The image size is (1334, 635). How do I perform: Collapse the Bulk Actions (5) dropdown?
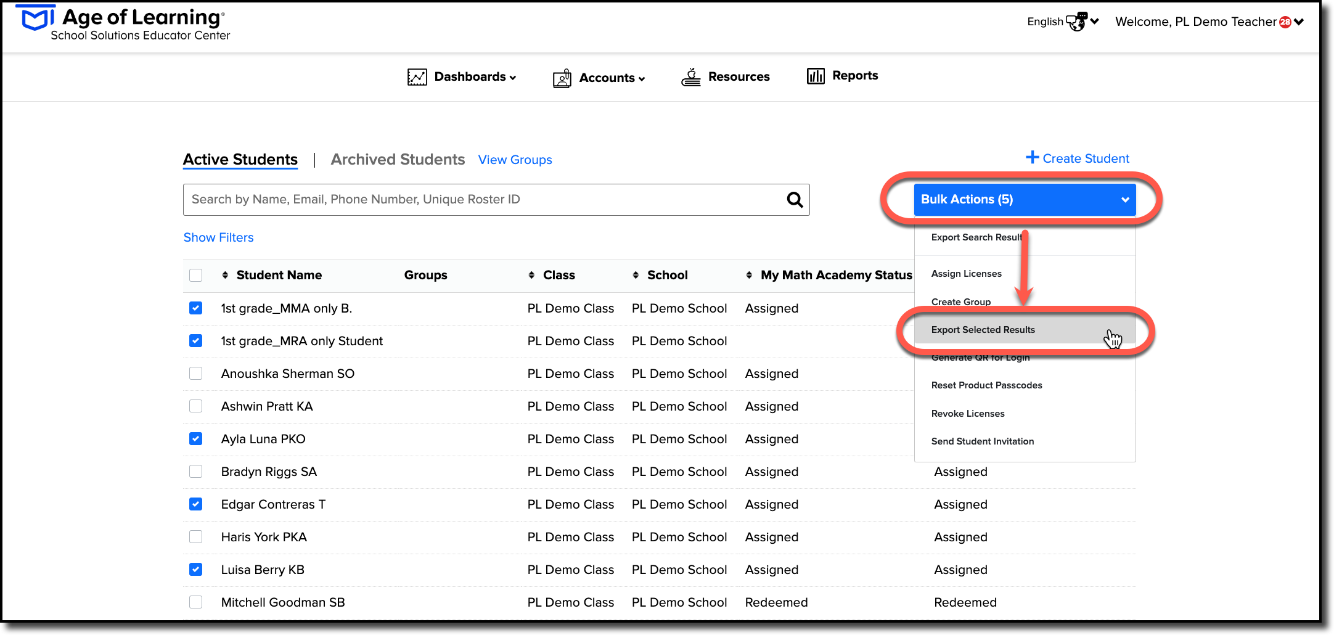click(1025, 200)
